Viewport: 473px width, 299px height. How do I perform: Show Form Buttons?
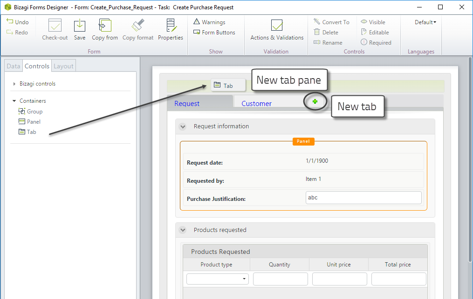pos(214,32)
